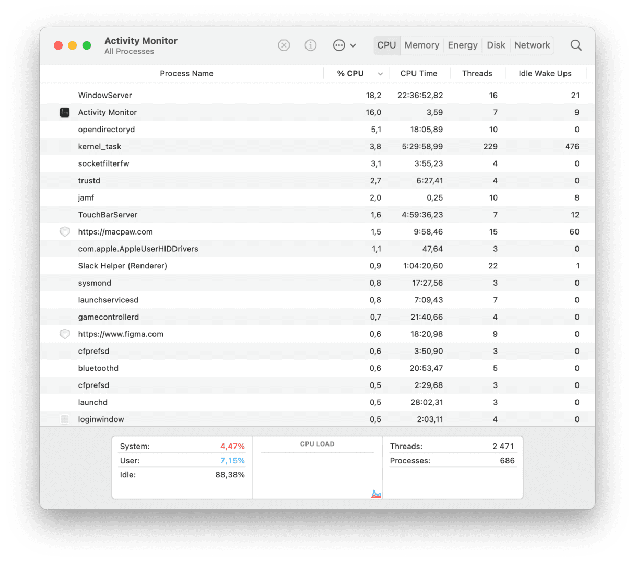635x562 pixels.
Task: Sort processes by CPU Time header
Action: pos(419,74)
